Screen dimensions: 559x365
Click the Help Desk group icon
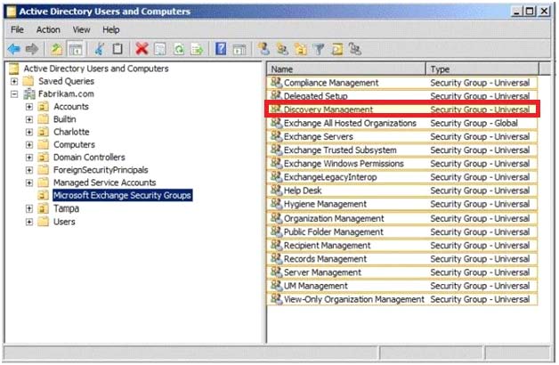click(x=276, y=190)
